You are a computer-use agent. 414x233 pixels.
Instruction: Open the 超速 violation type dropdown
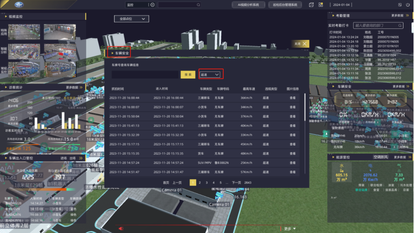tap(210, 74)
